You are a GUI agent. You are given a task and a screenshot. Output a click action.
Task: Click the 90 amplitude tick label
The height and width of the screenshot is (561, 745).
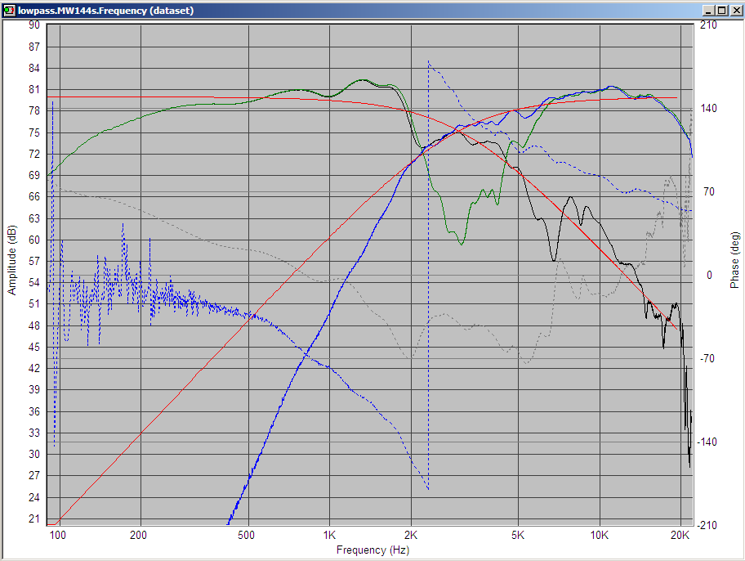coord(34,25)
